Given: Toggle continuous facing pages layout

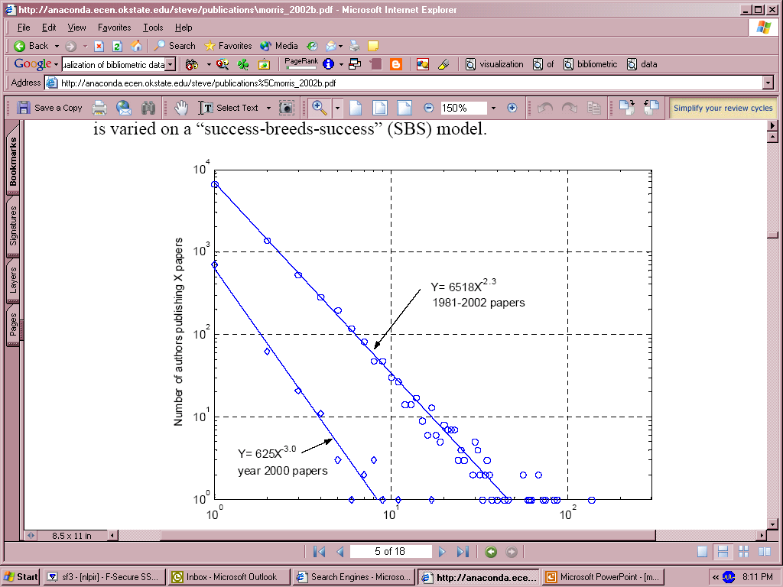Looking at the screenshot, I should 743,552.
